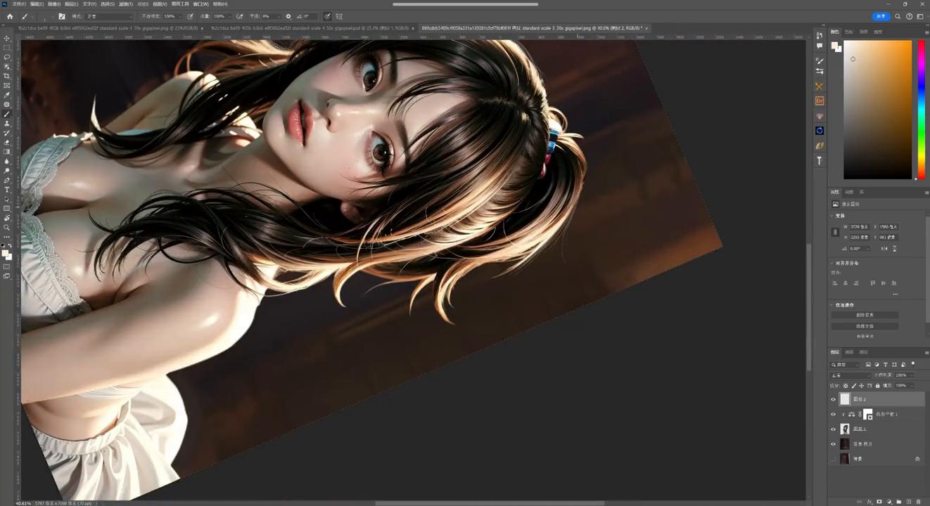Choose the Type tool
930x506 pixels.
pos(7,190)
